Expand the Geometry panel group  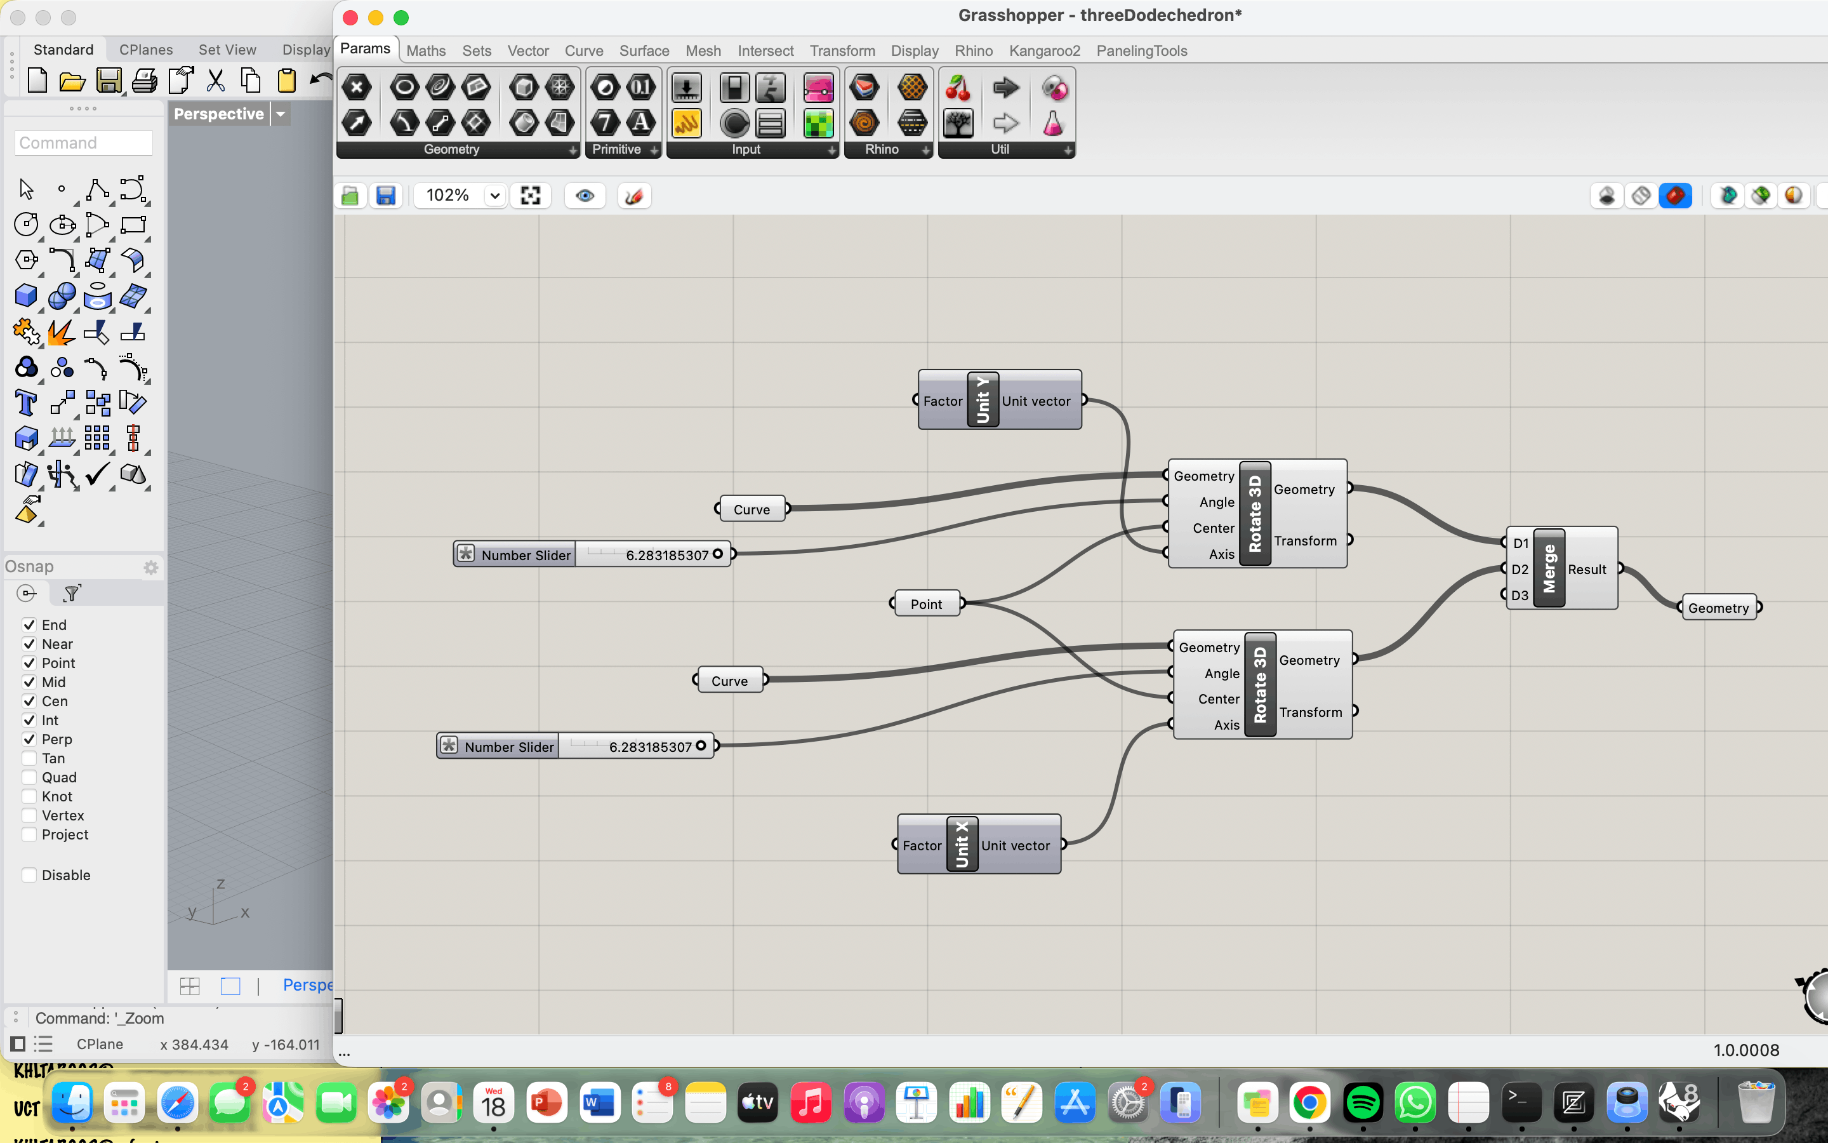click(573, 150)
